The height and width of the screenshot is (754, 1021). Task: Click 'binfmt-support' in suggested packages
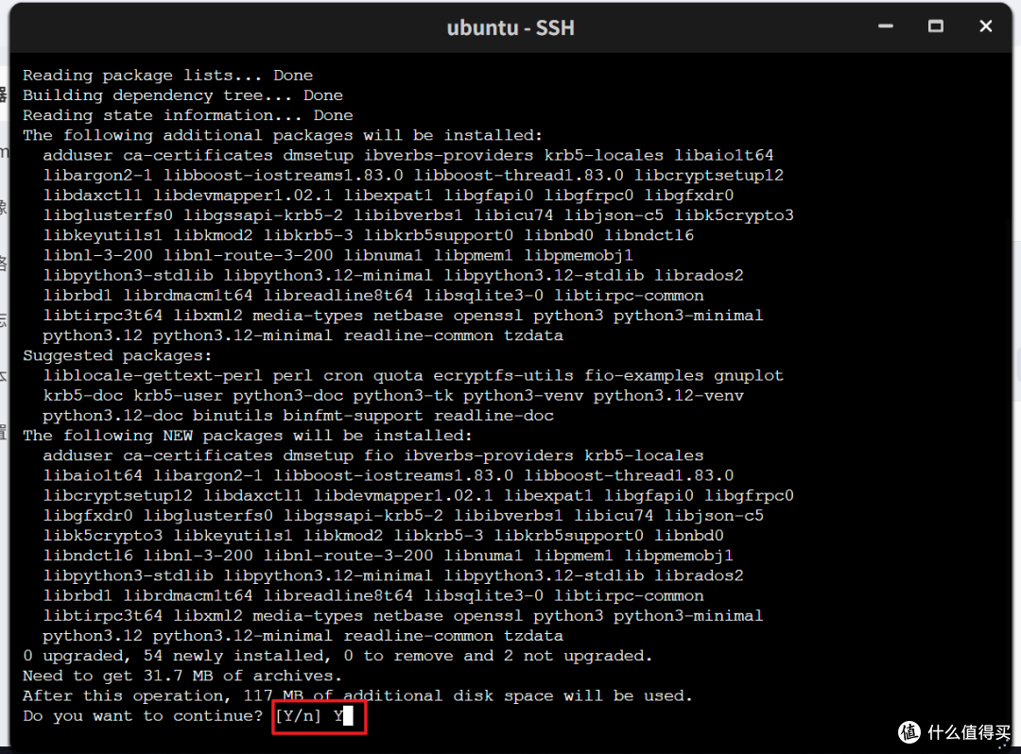pos(353,416)
